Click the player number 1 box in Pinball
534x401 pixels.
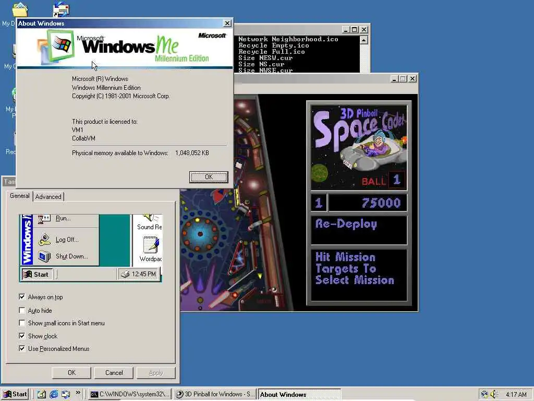click(x=319, y=203)
